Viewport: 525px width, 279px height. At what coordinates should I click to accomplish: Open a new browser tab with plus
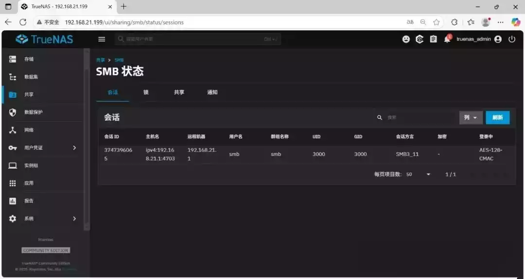coord(123,6)
